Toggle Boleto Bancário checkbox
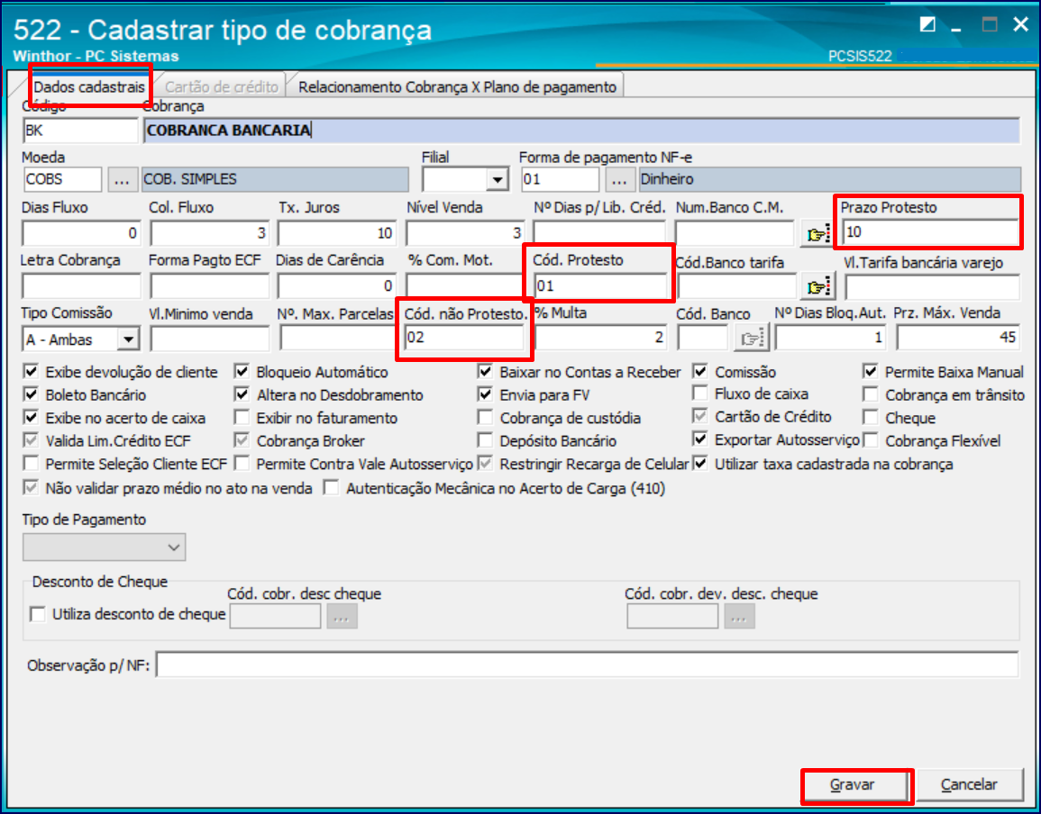The width and height of the screenshot is (1041, 814). pyautogui.click(x=32, y=394)
